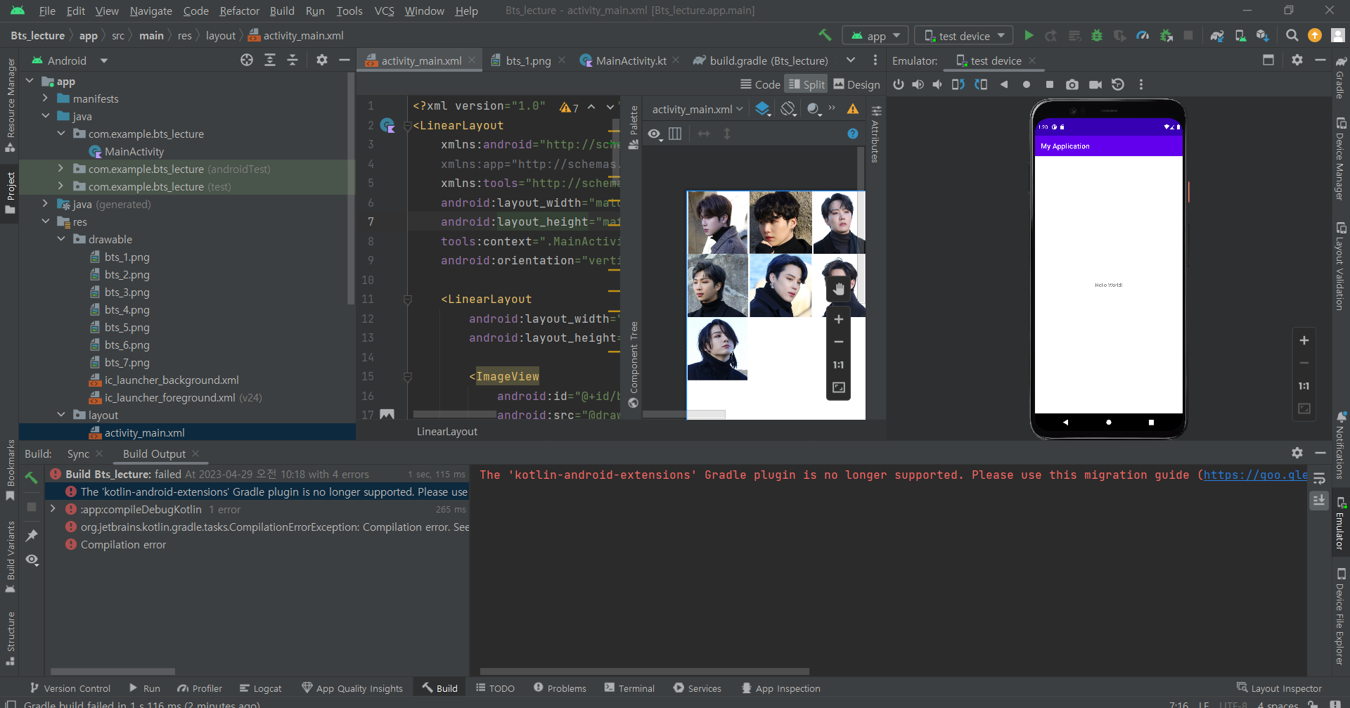Image resolution: width=1350 pixels, height=708 pixels.
Task: Rotate emulator right icon
Action: 981,84
